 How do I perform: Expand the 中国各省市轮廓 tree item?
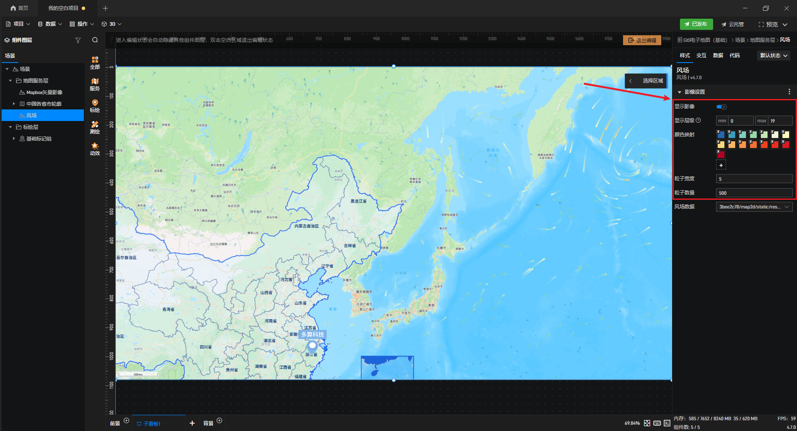14,104
